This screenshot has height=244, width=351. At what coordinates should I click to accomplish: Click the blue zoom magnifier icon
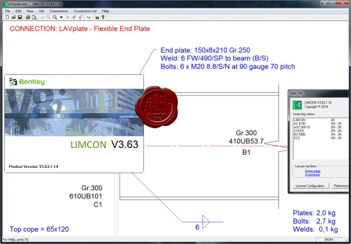pyautogui.click(x=55, y=17)
